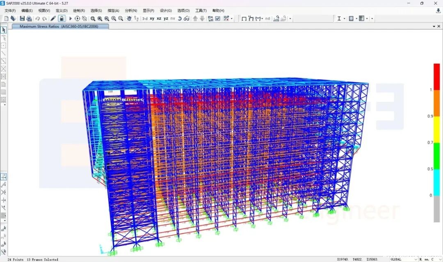Switch to the xy plane view
Viewport: 443px width, 262px height.
tap(152, 18)
